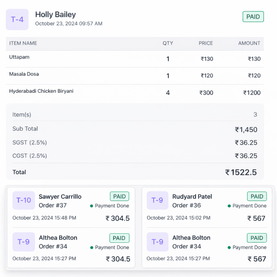Toggle the PAID badge on Rudyard Patel's order
277x277 pixels.
(x=257, y=196)
